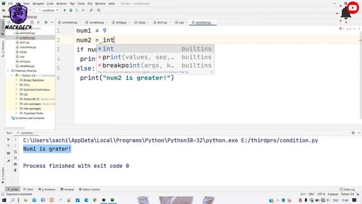The image size is (362, 204).
Task: Rerun the program from the Run panel
Action: [x=8, y=139]
